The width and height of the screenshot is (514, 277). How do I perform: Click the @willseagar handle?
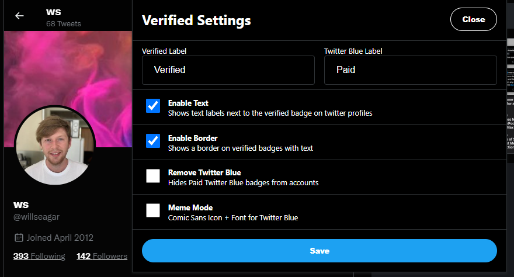(37, 217)
